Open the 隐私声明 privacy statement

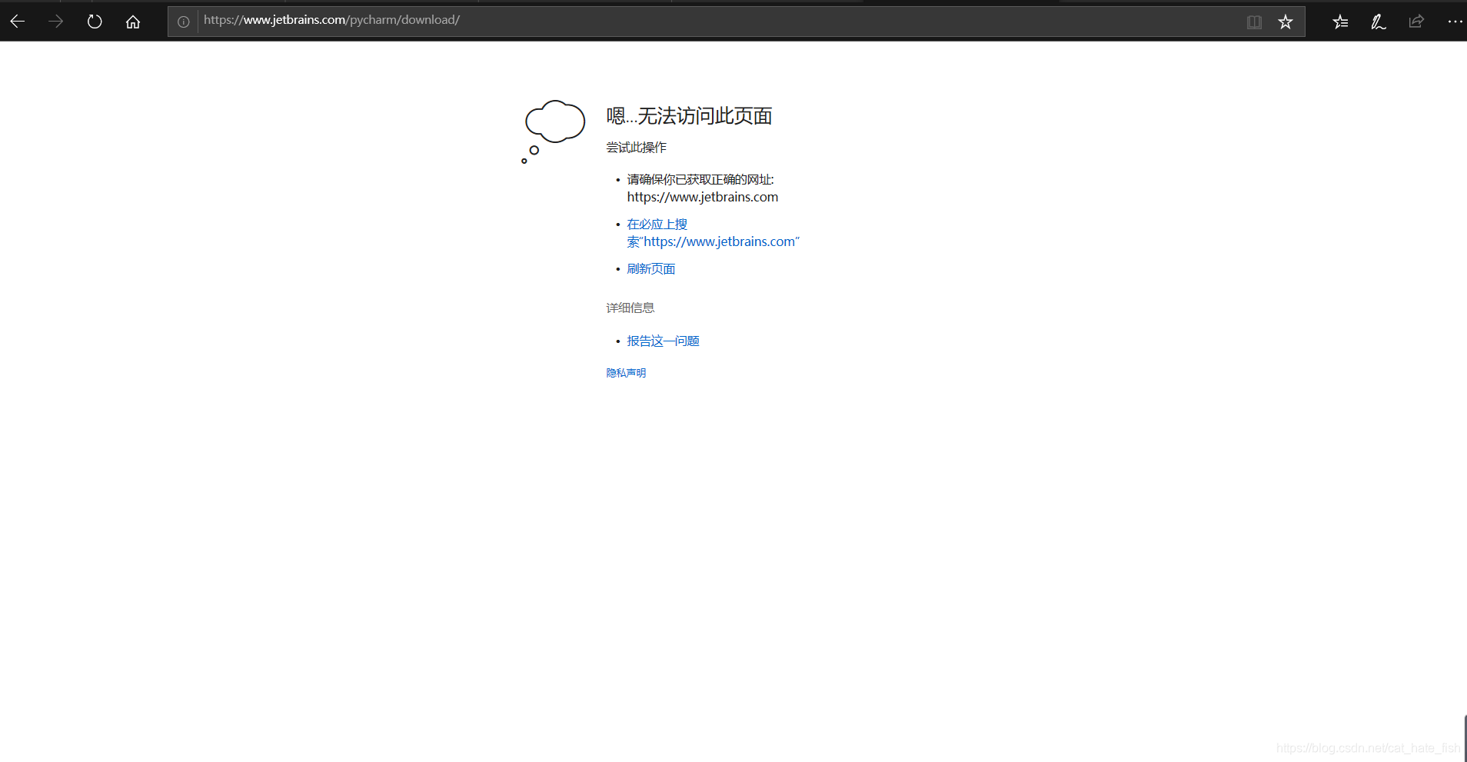tap(626, 372)
